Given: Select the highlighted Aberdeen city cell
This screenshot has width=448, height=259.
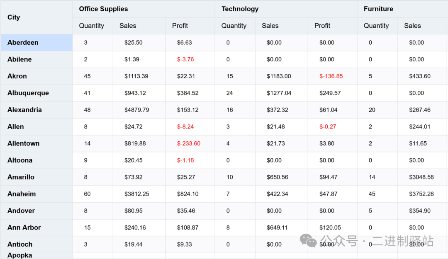Looking at the screenshot, I should pos(23,43).
